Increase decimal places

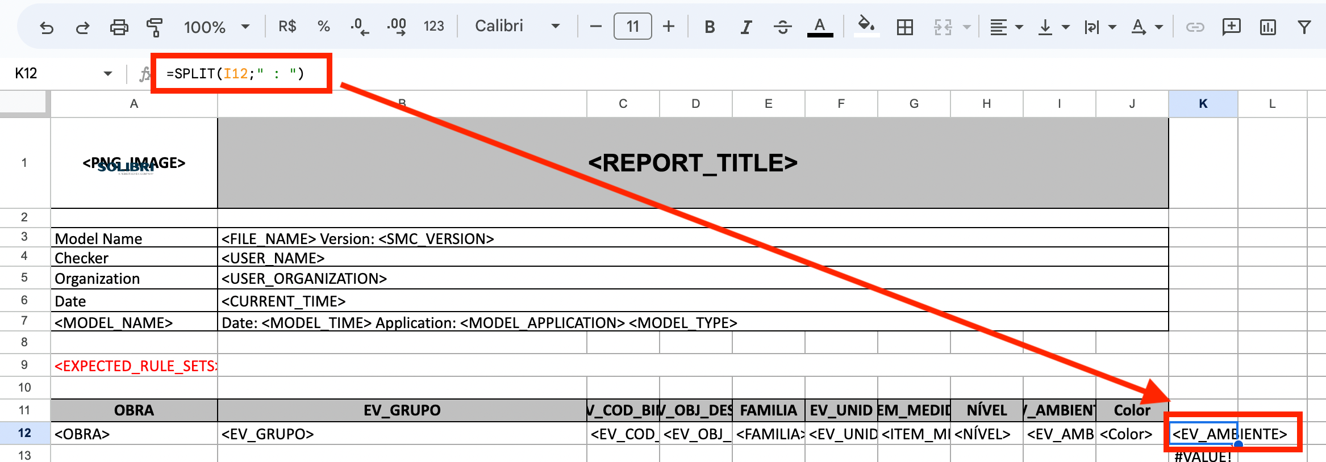tap(397, 26)
